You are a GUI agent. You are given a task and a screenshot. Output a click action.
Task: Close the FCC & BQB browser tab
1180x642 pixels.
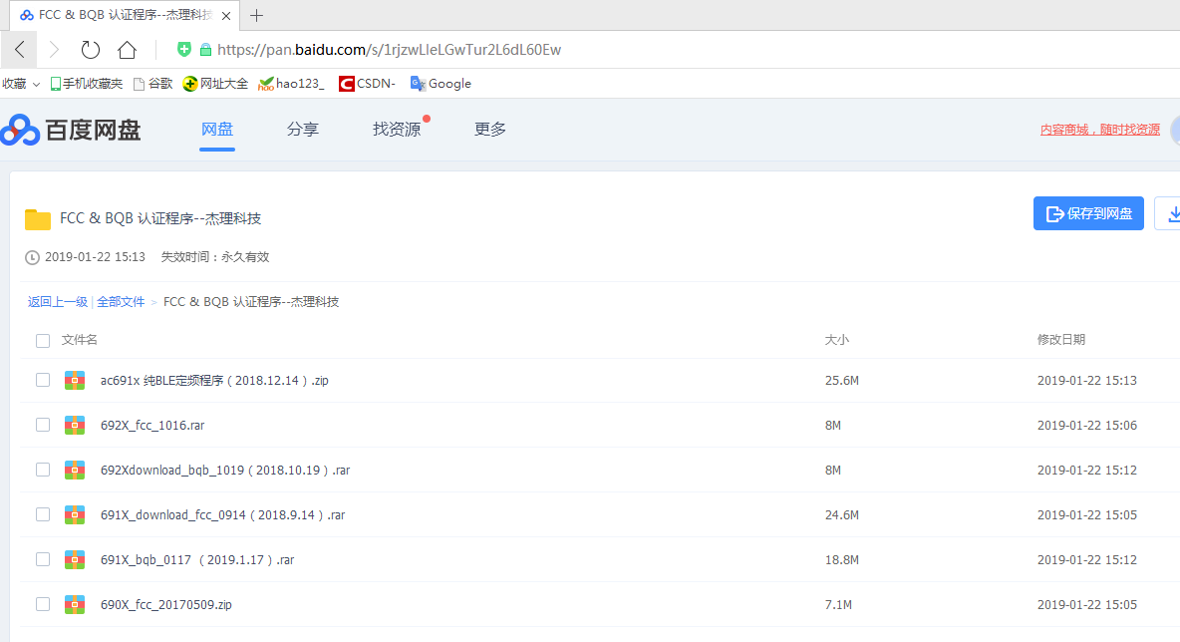click(226, 15)
